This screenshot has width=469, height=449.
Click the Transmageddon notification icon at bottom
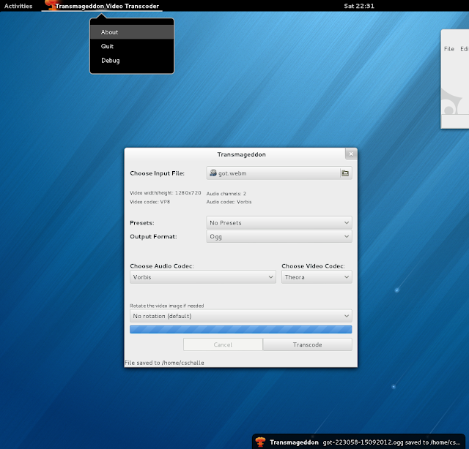[261, 442]
